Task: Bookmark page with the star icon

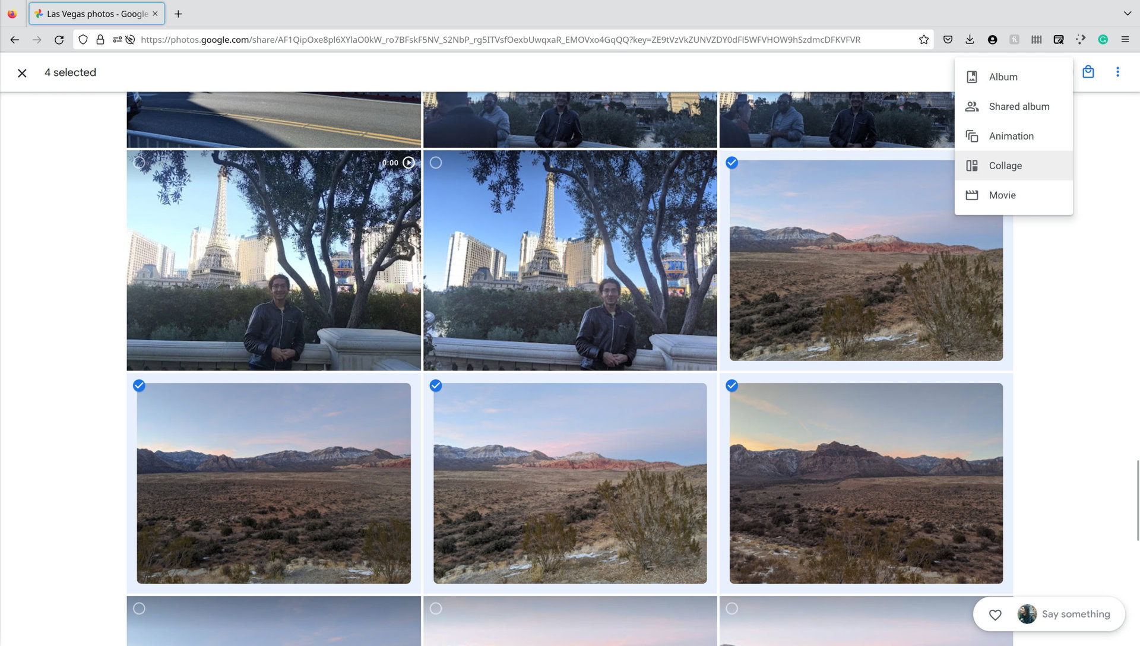Action: coord(923,40)
